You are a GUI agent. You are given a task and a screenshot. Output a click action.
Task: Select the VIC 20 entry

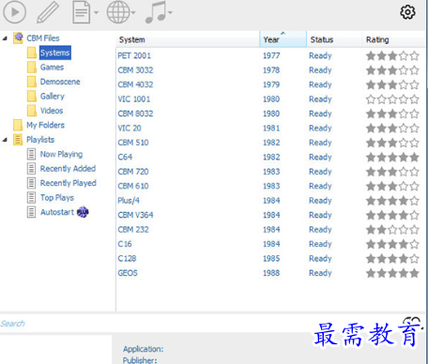tap(130, 128)
